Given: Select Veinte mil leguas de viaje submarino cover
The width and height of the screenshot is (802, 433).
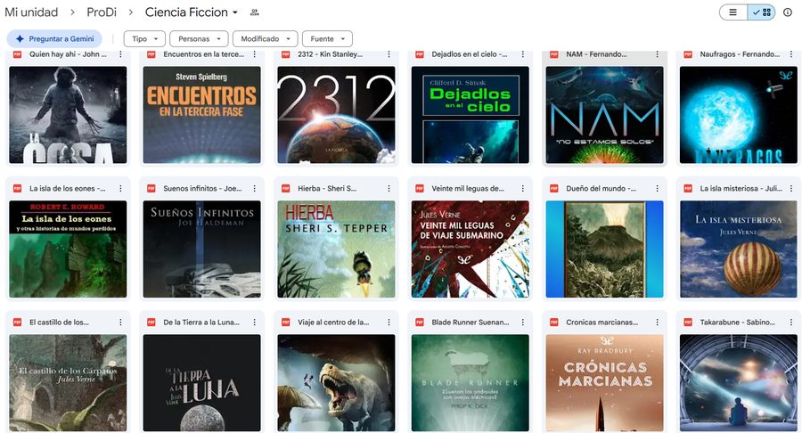Looking at the screenshot, I should coord(470,249).
